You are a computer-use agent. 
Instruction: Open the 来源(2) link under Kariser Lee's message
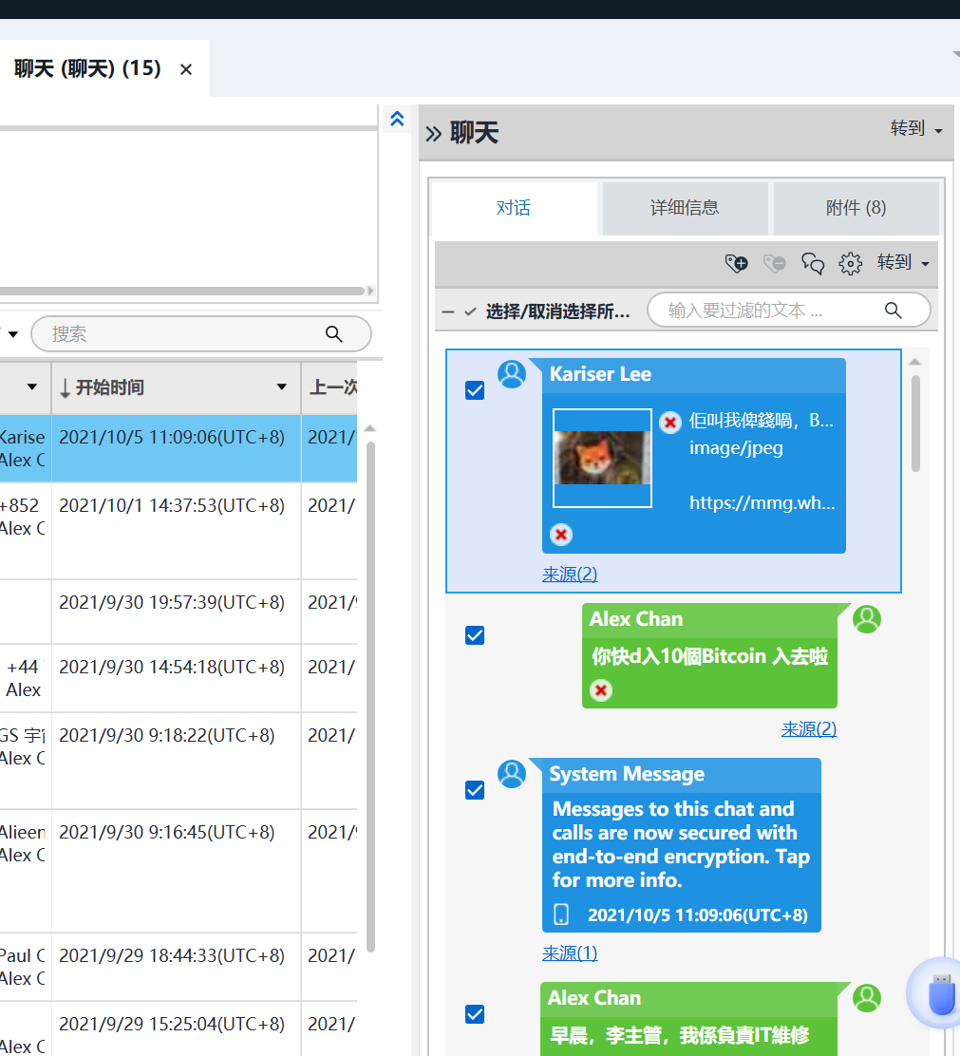click(x=570, y=574)
